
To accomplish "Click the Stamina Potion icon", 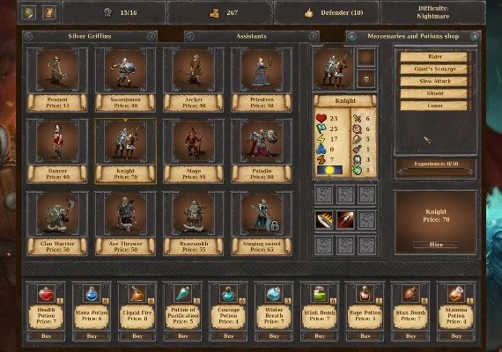I will [x=456, y=294].
